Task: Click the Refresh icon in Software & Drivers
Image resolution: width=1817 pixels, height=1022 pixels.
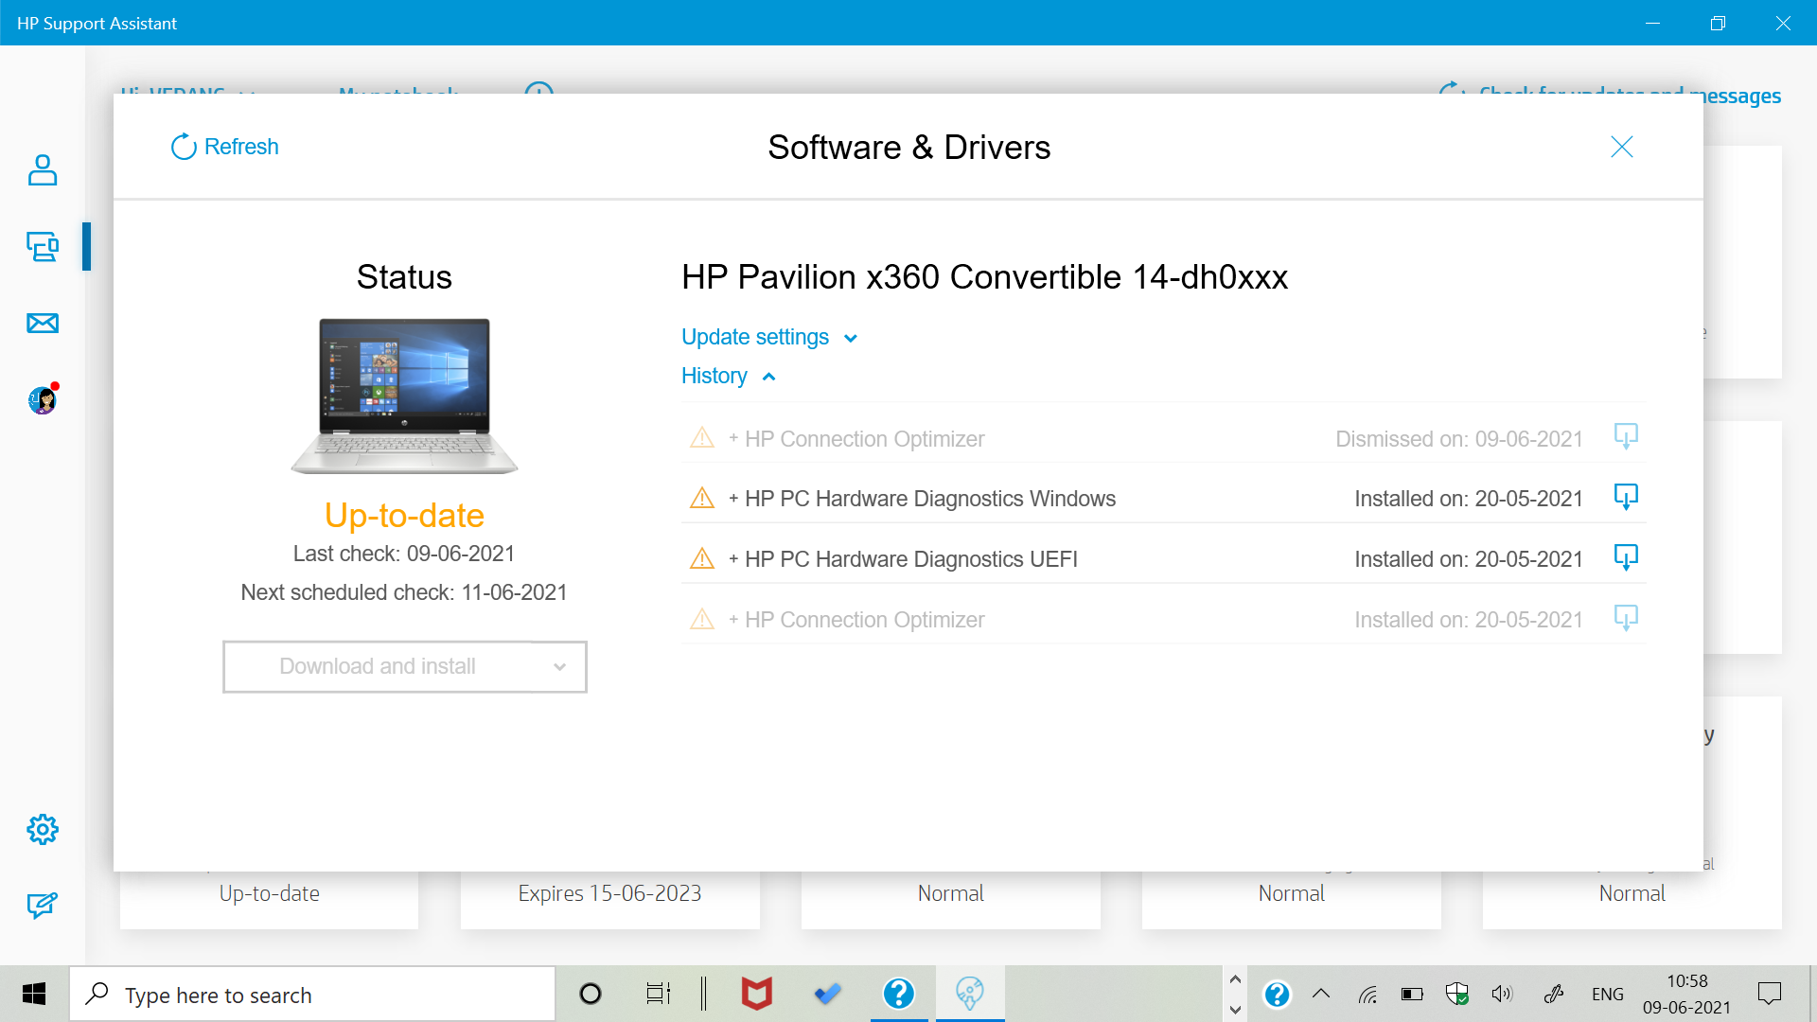Action: pos(183,147)
